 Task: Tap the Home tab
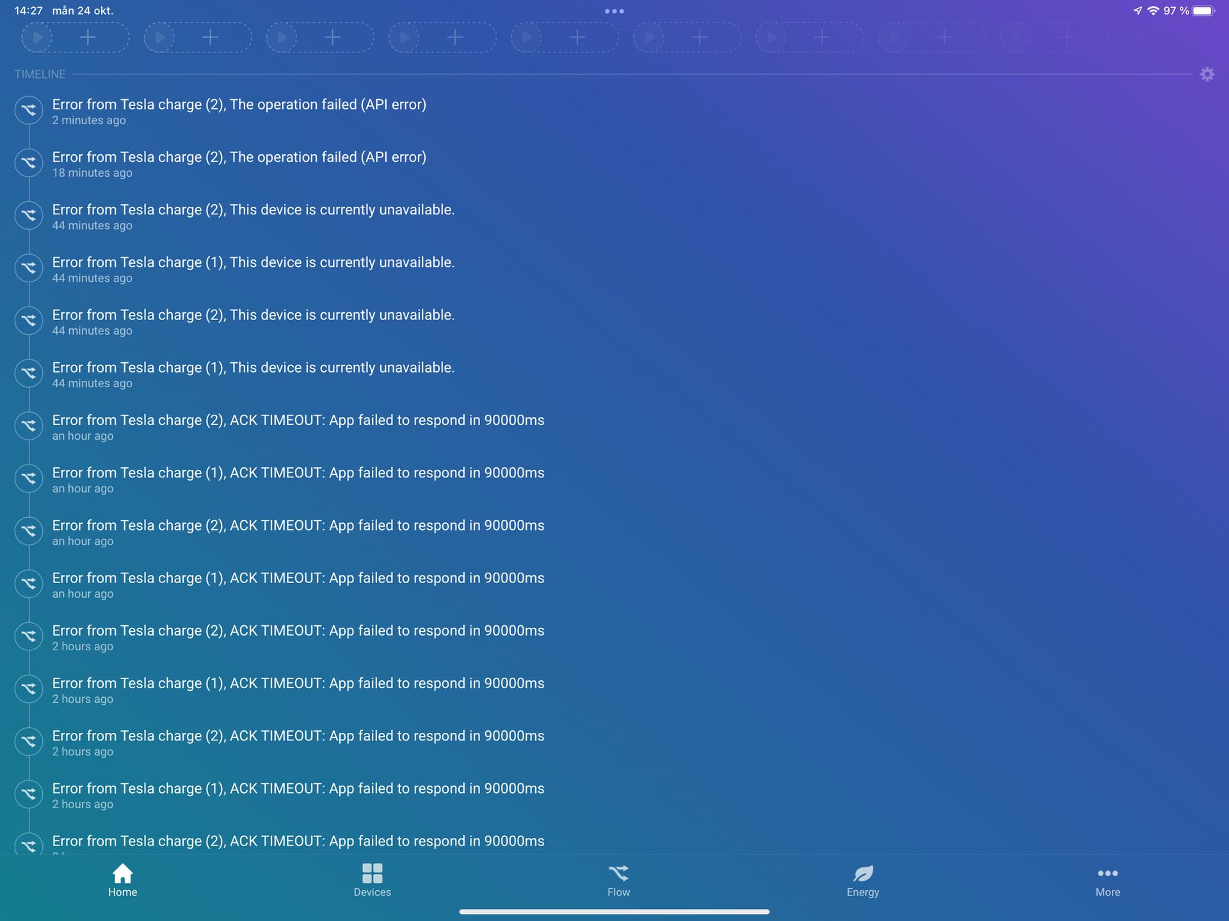point(122,881)
